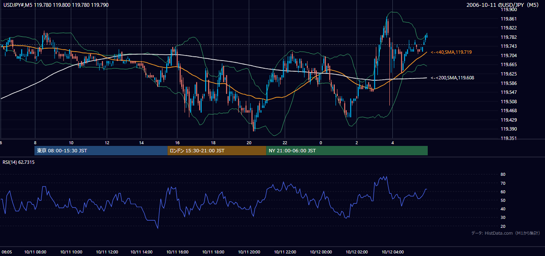Click hour label 8 under price chart

pos(35,143)
